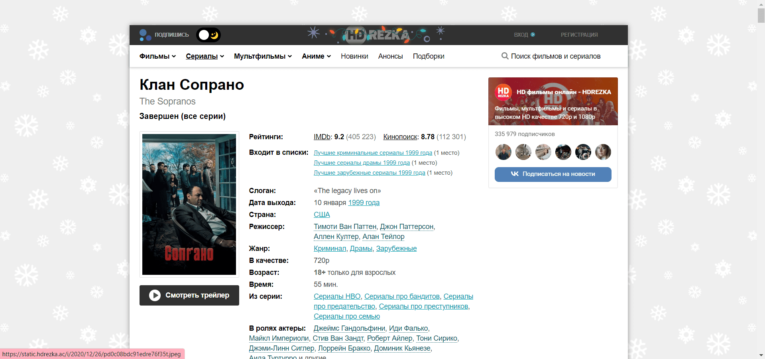Click the Смотреть трейлер button
The image size is (765, 359).
(x=189, y=295)
